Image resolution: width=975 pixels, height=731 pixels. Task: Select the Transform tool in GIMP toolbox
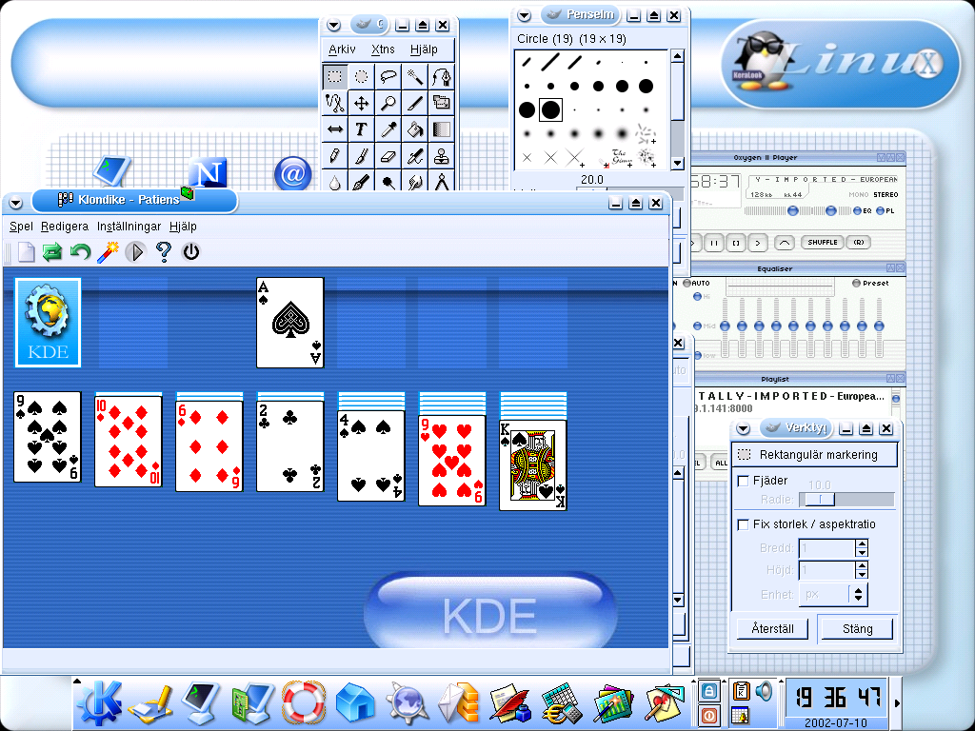click(442, 103)
